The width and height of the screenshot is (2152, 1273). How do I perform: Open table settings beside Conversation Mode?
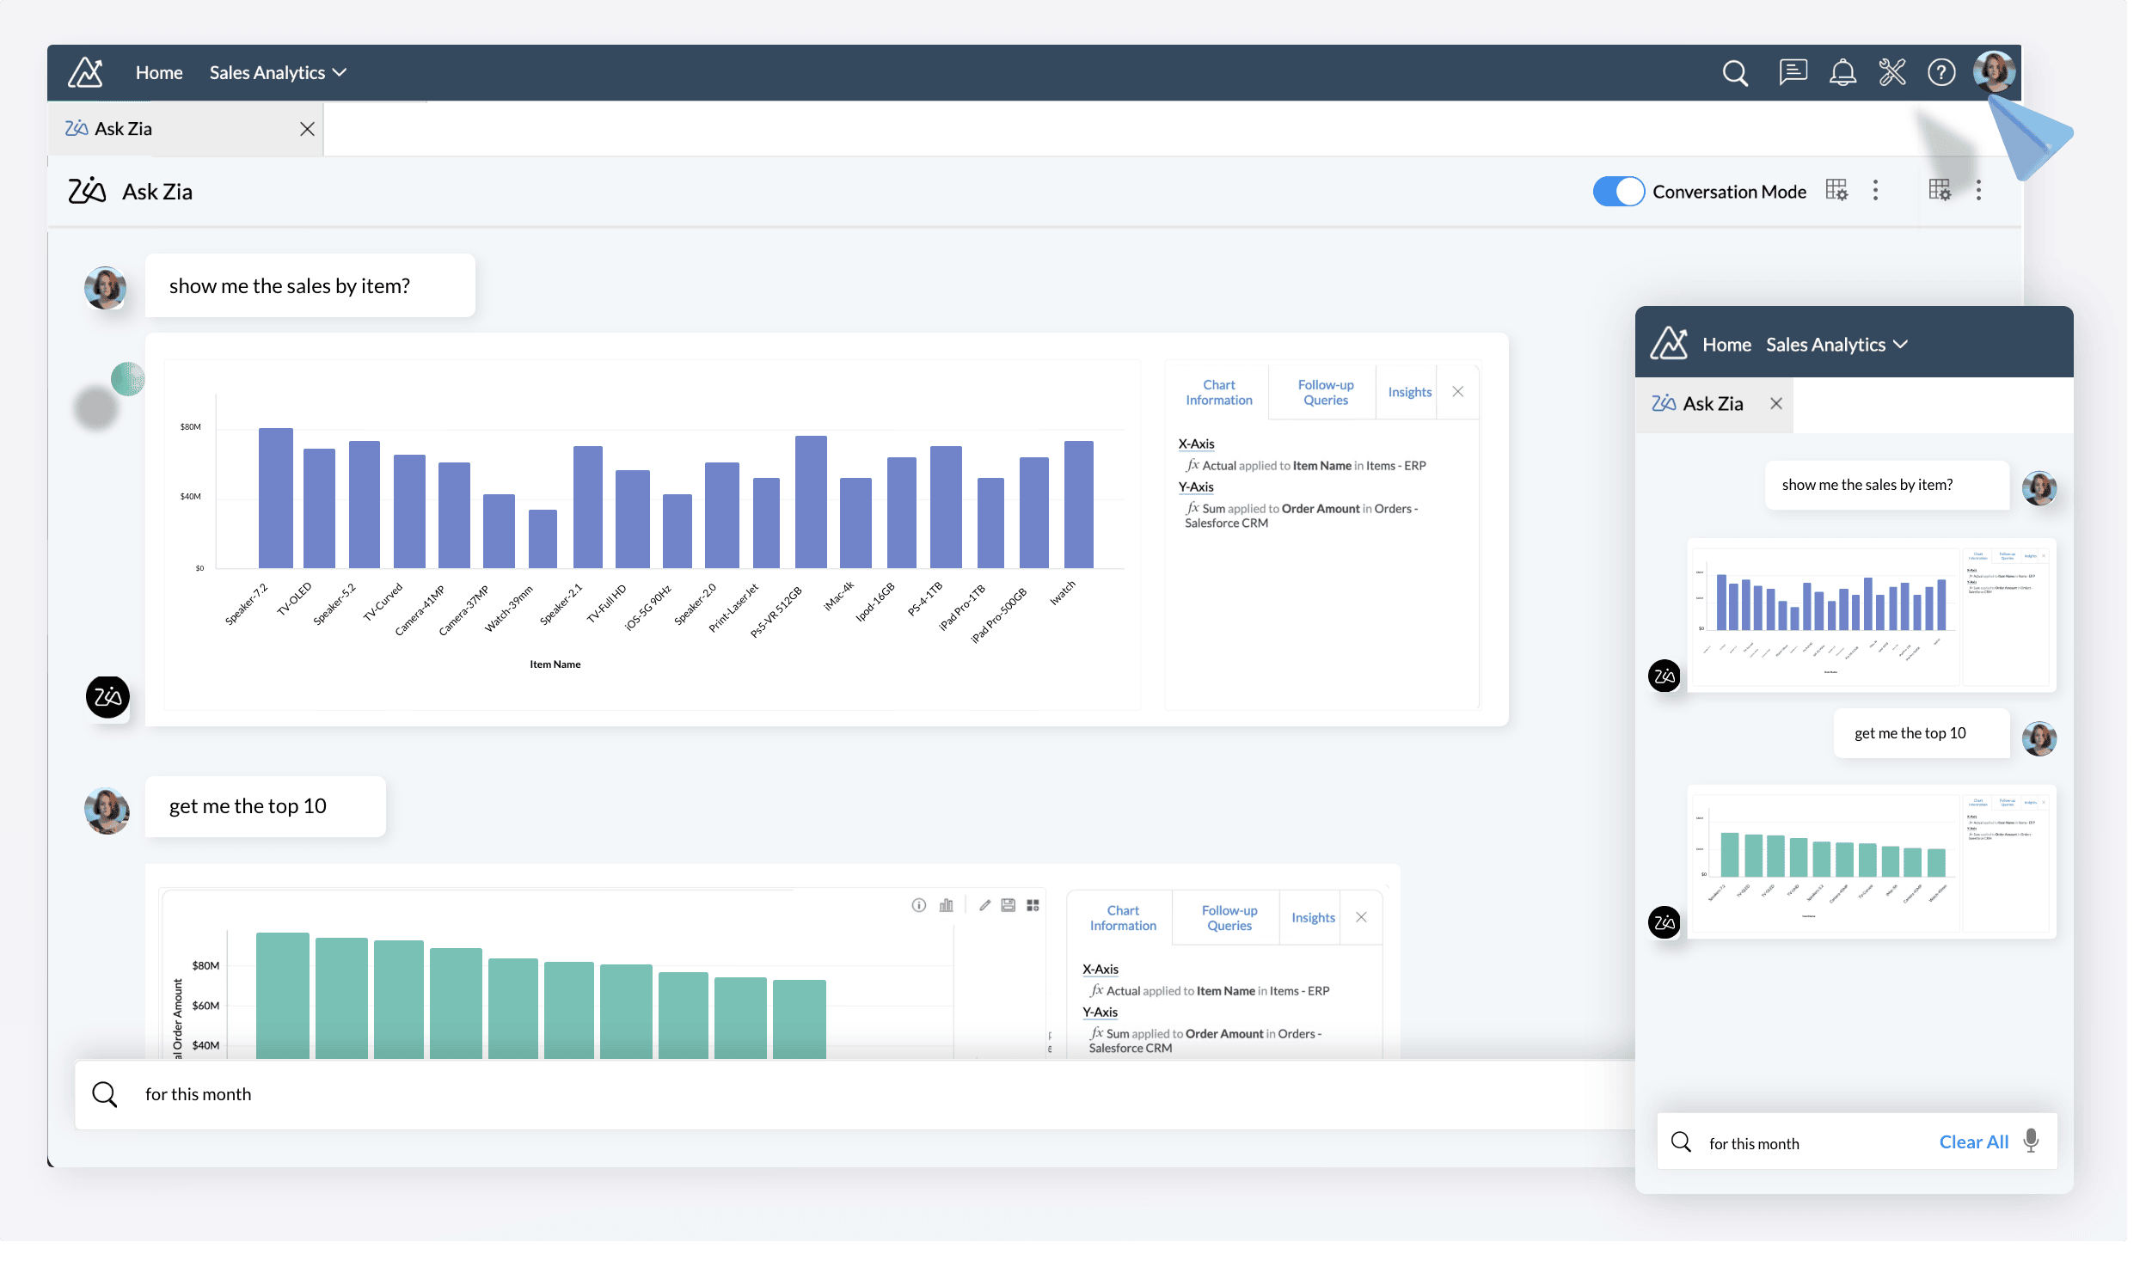tap(1836, 190)
